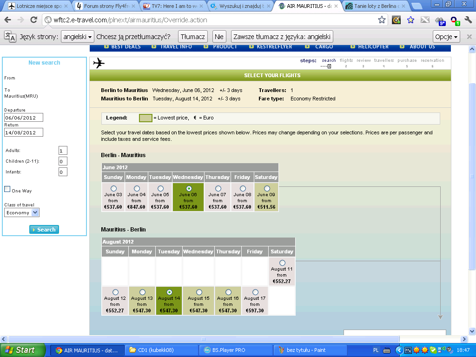Open the Economy class of travel dropdown

pos(22,212)
